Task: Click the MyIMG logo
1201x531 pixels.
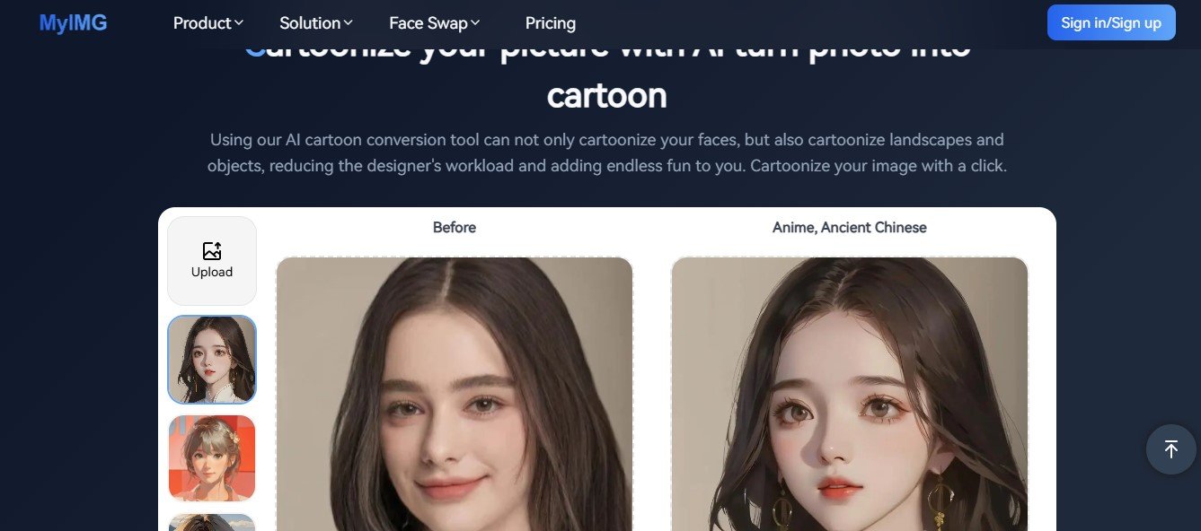Action: click(x=73, y=23)
